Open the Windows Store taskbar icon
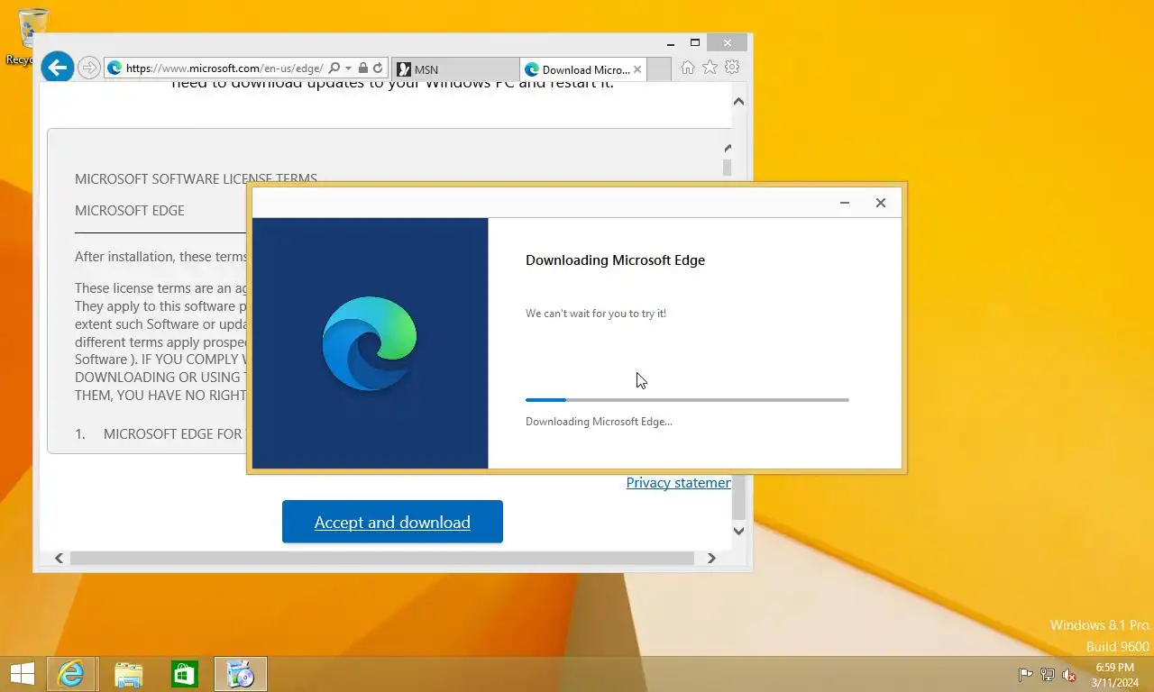1154x692 pixels. [185, 674]
